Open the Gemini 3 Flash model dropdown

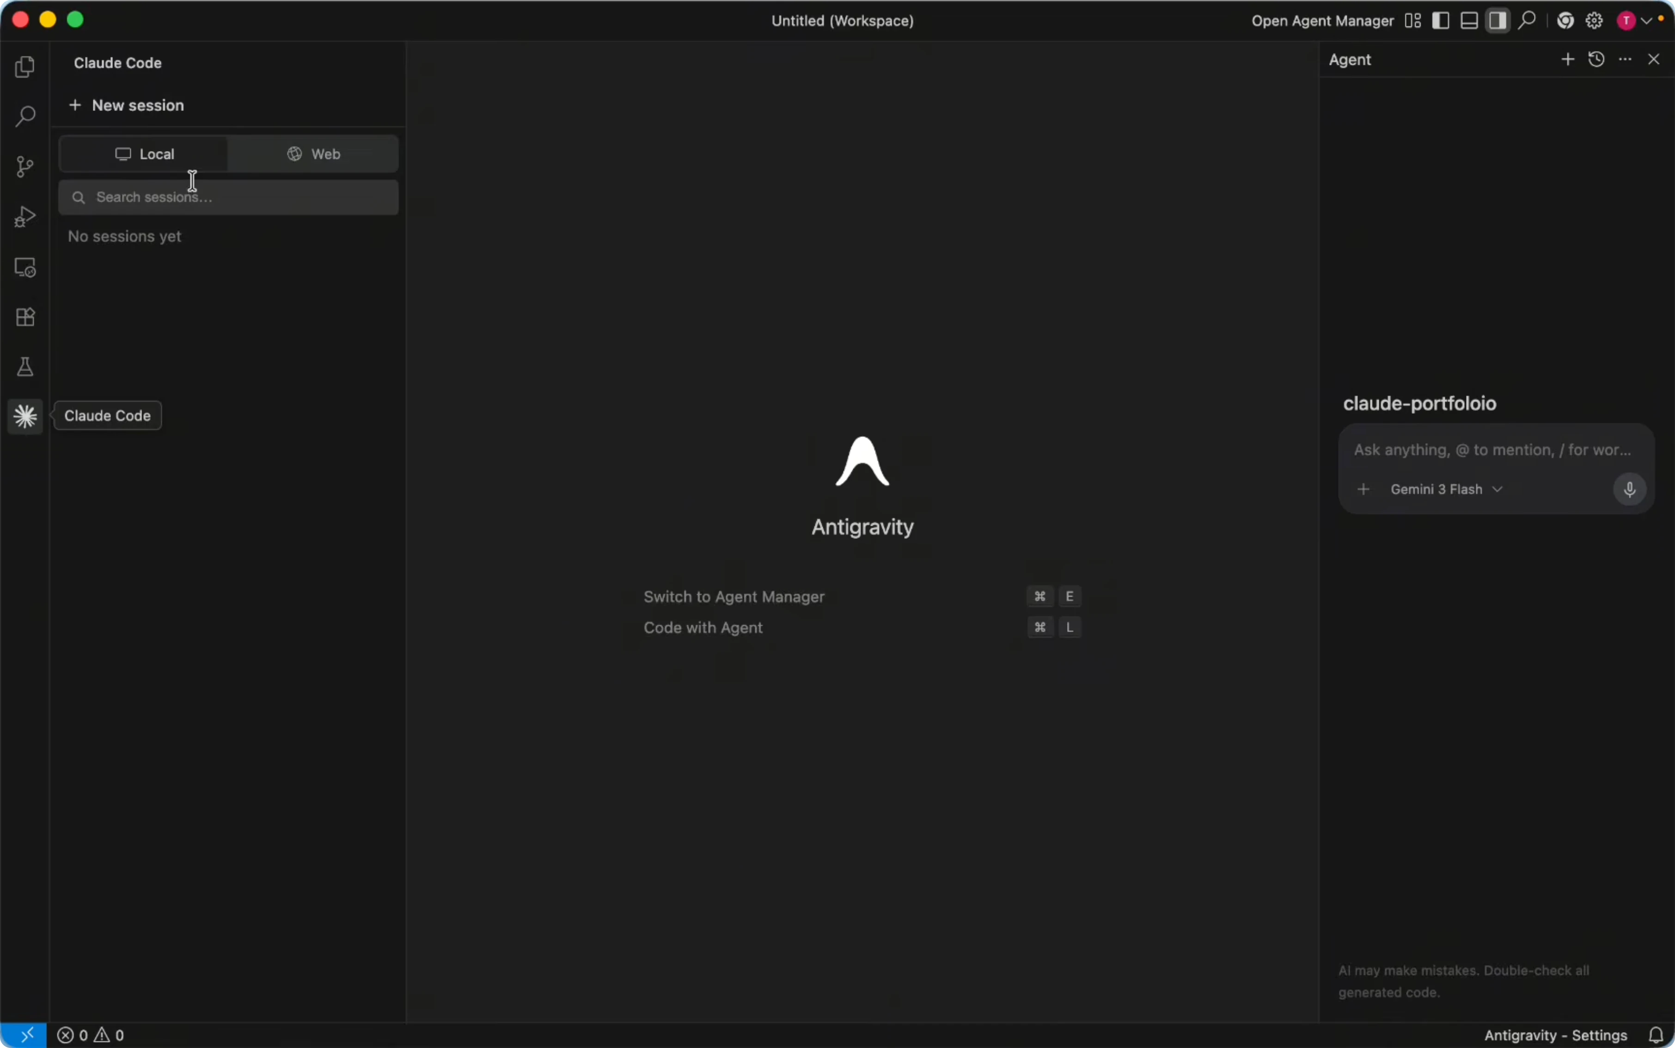1446,489
